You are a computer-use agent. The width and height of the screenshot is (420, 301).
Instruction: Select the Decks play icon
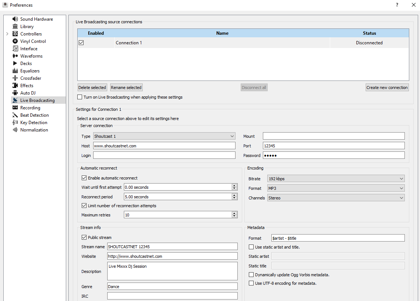[14, 63]
